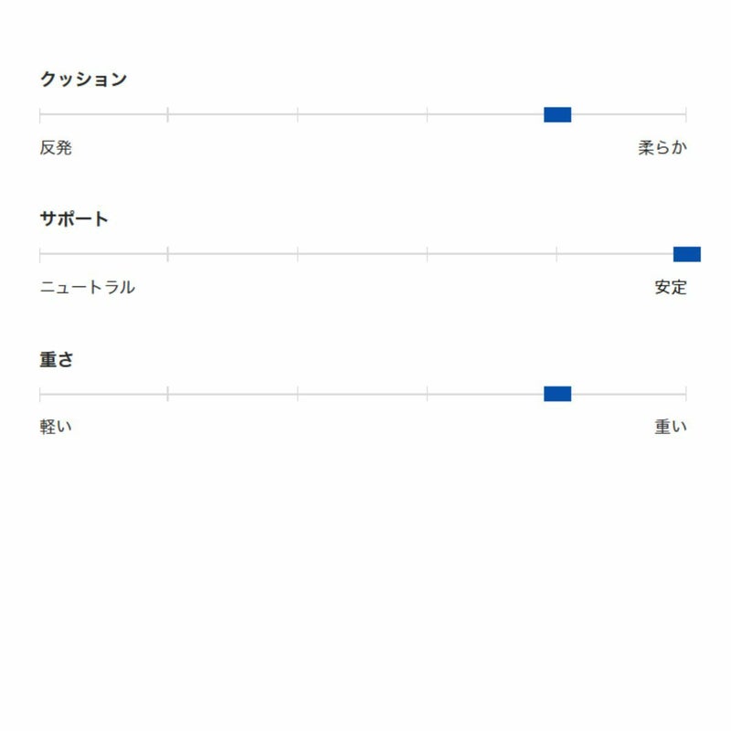The width and height of the screenshot is (731, 731).
Task: Click the second tick on the クッション slider
Action: (168, 114)
